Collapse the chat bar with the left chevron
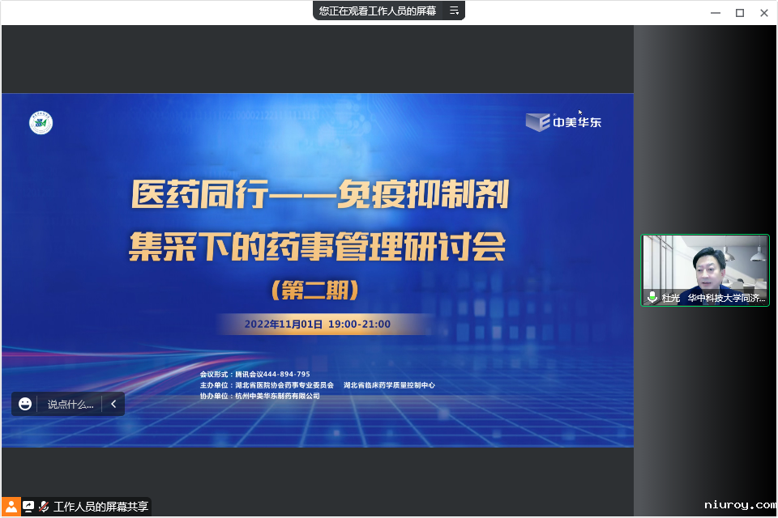 (x=113, y=404)
